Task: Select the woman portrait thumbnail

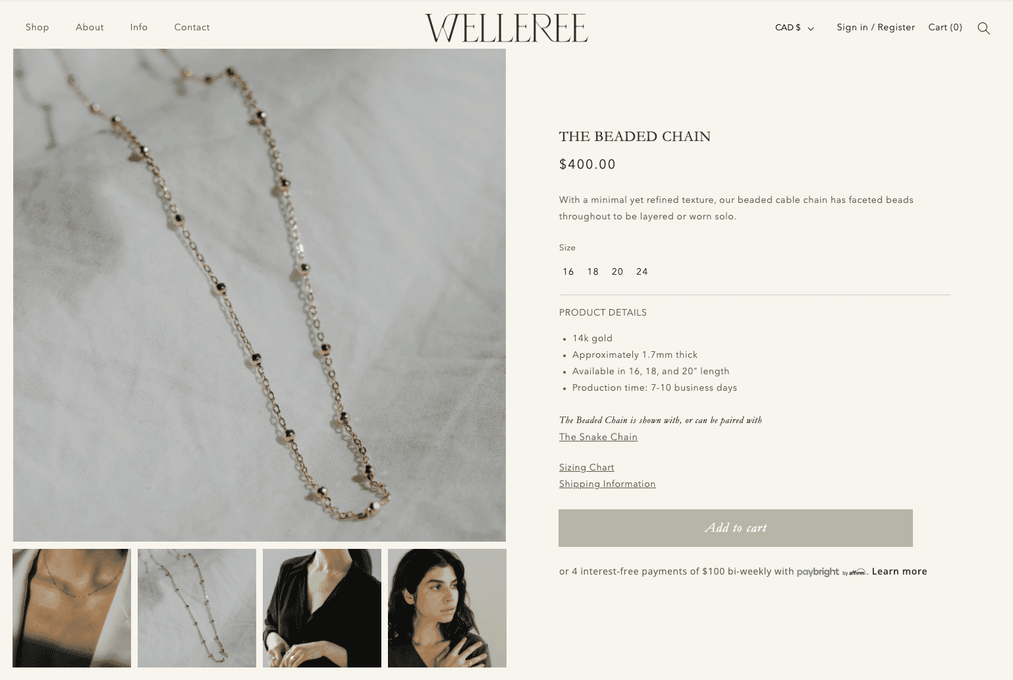Action: click(x=447, y=608)
